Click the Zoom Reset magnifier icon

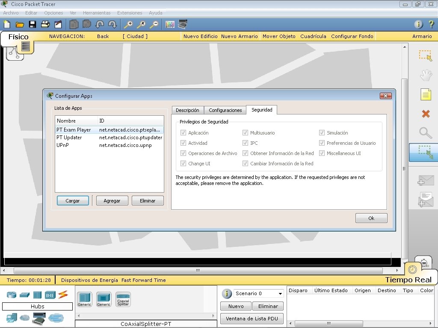click(x=141, y=24)
